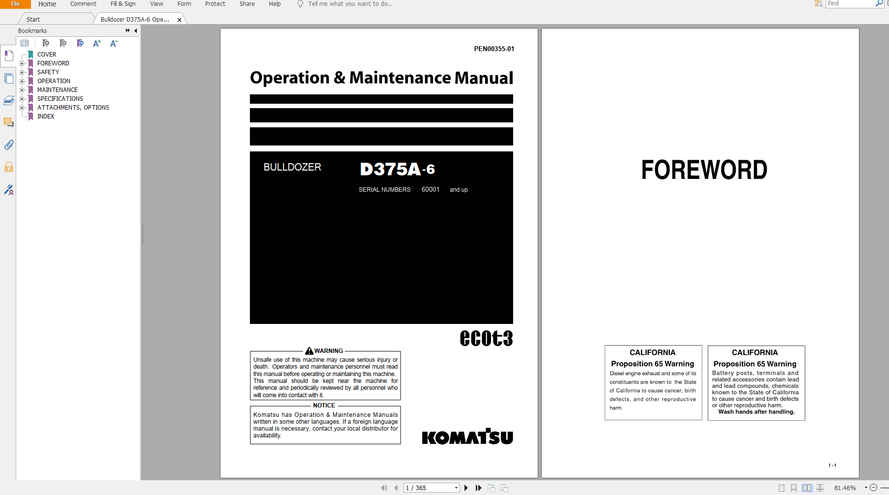Open the Comments panel icon
The height and width of the screenshot is (495, 889).
click(8, 122)
